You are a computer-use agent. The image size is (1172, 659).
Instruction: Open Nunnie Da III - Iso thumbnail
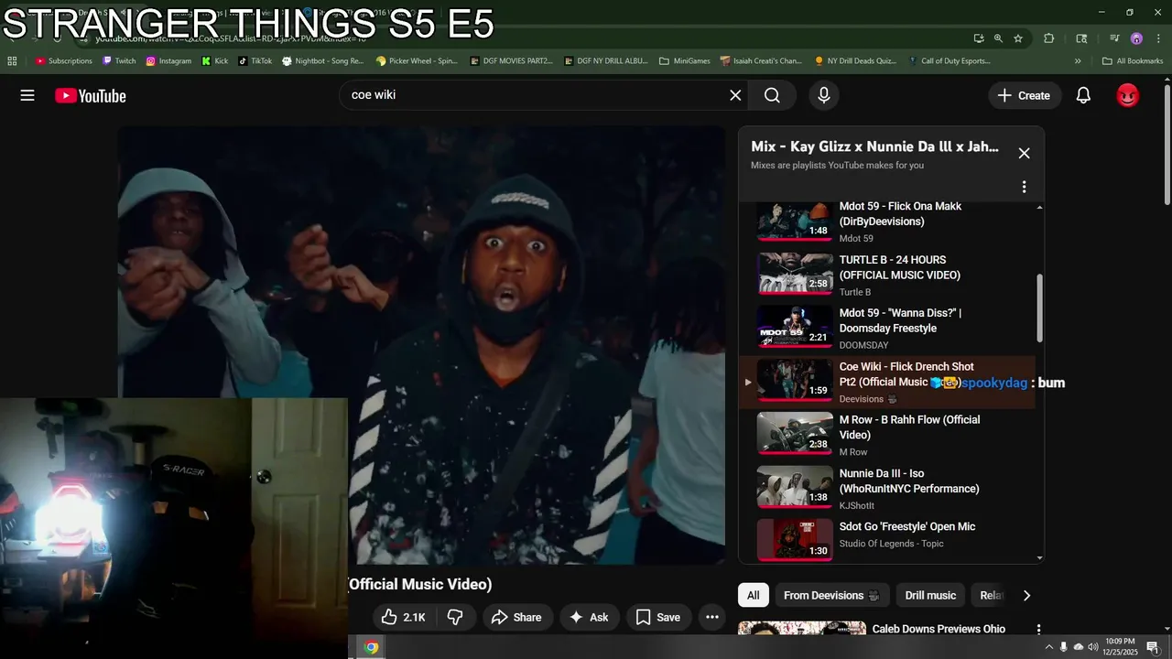(795, 487)
